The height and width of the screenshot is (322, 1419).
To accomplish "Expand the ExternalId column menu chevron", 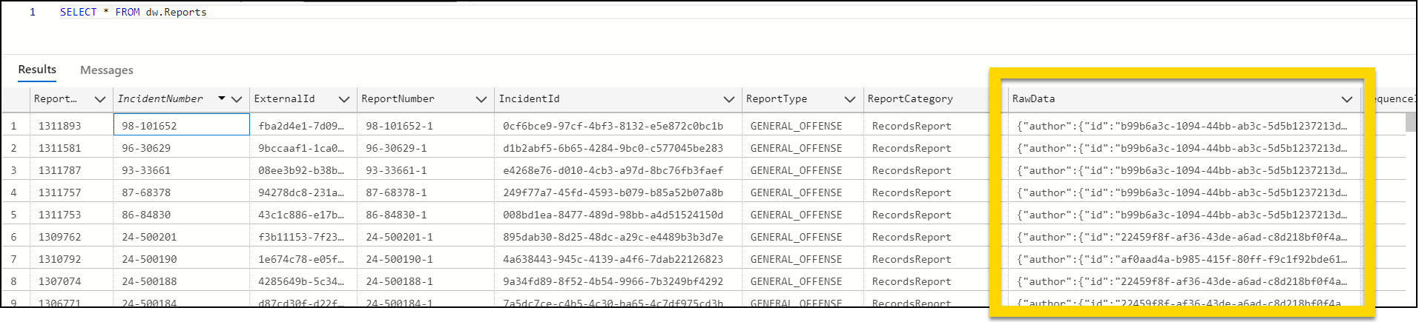I will point(344,99).
